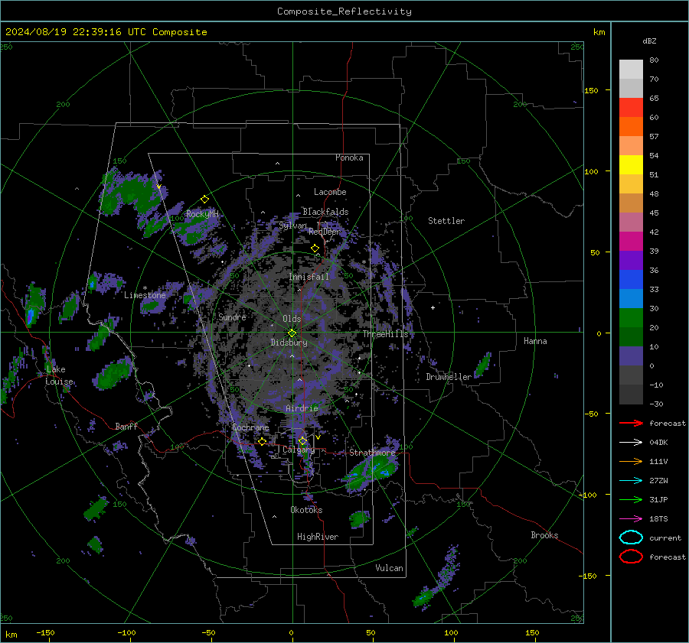Click the Airdrie town label

coord(302,408)
